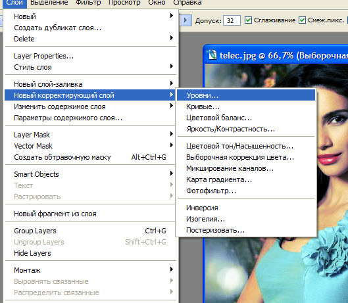Select Постеризовать… adjustment

246,230
